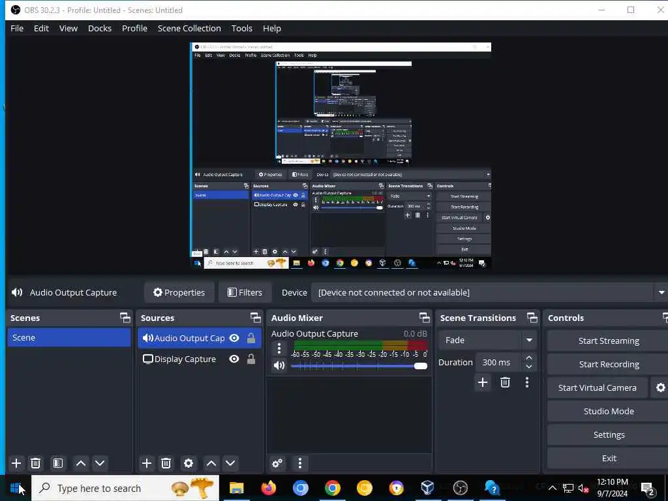Move scene up with arrow
The height and width of the screenshot is (501, 668).
80,463
